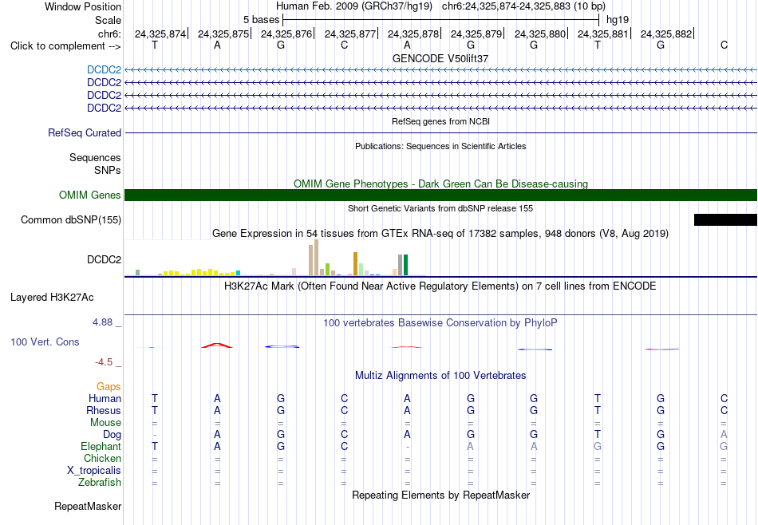The width and height of the screenshot is (758, 525).
Task: Click the SNPs track label
Action: 108,170
